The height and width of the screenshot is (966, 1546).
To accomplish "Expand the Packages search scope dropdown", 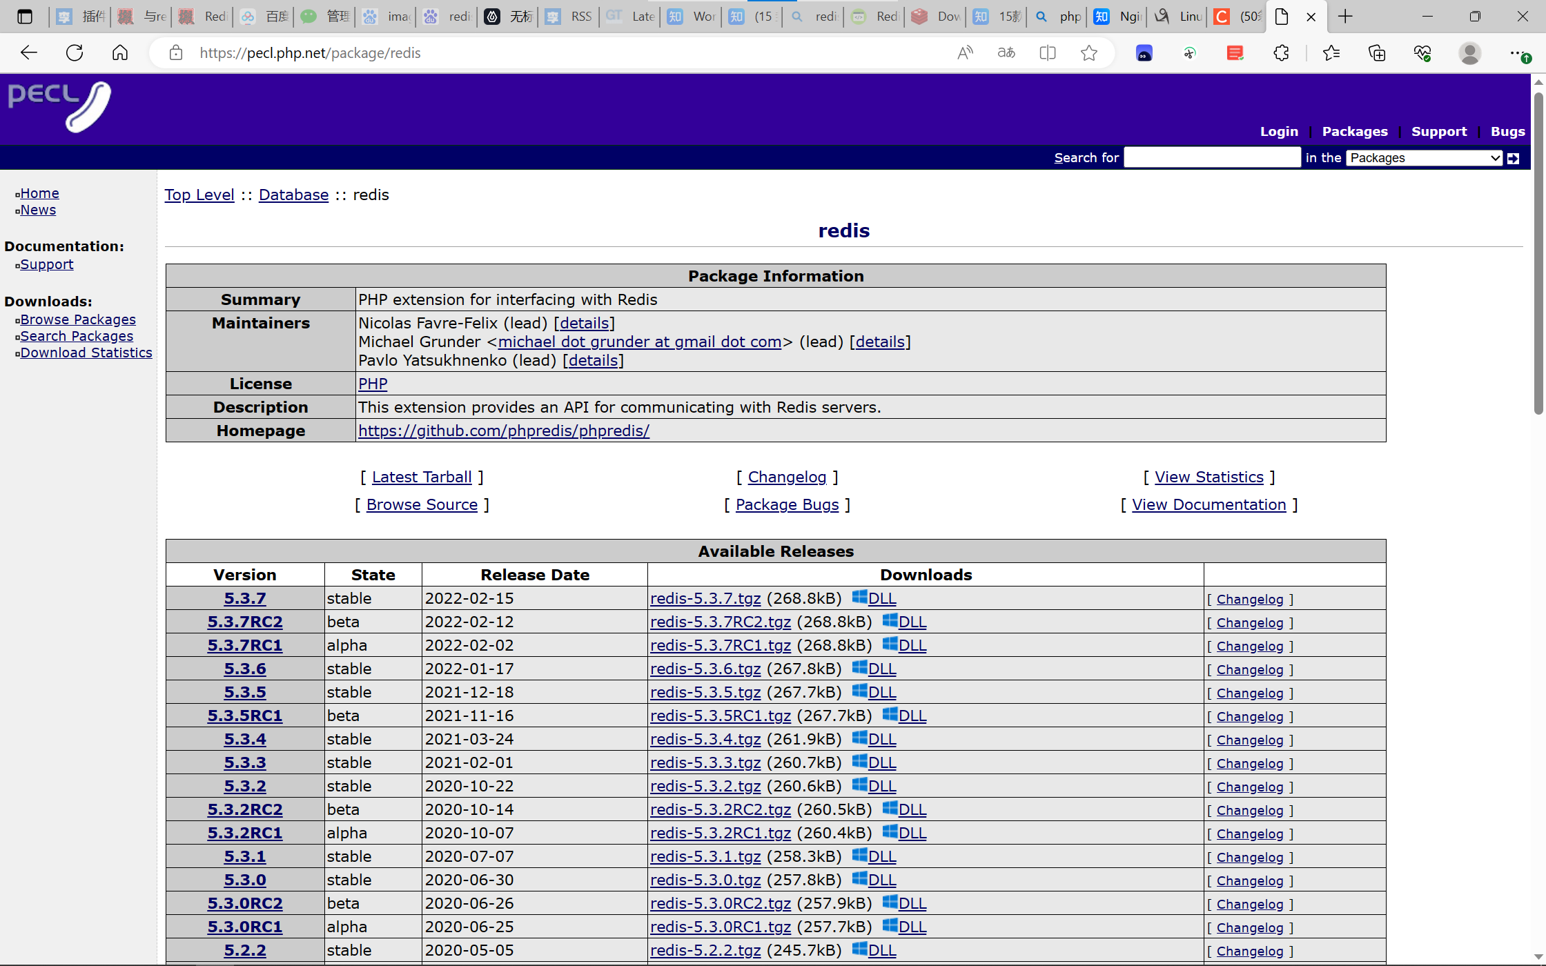I will pos(1424,158).
